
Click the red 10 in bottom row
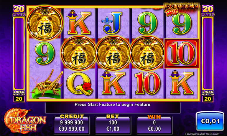pos(147,83)
